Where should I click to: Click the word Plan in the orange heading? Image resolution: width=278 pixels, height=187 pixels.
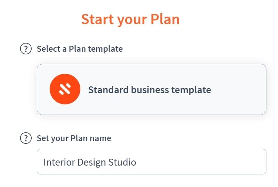click(165, 19)
